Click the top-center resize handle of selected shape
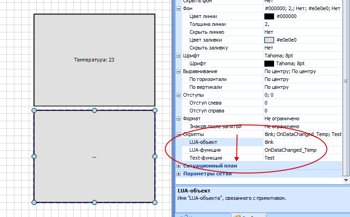350x217 pixels. pos(94,110)
